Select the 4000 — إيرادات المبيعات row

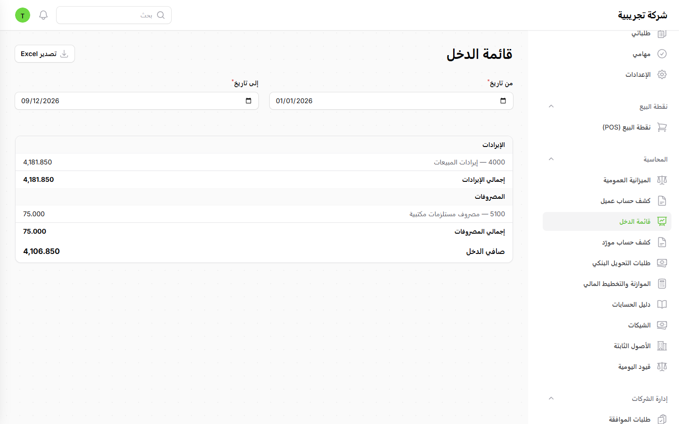[264, 162]
